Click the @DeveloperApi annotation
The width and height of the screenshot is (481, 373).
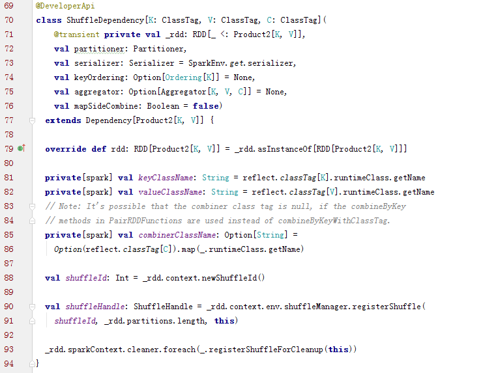(x=65, y=6)
